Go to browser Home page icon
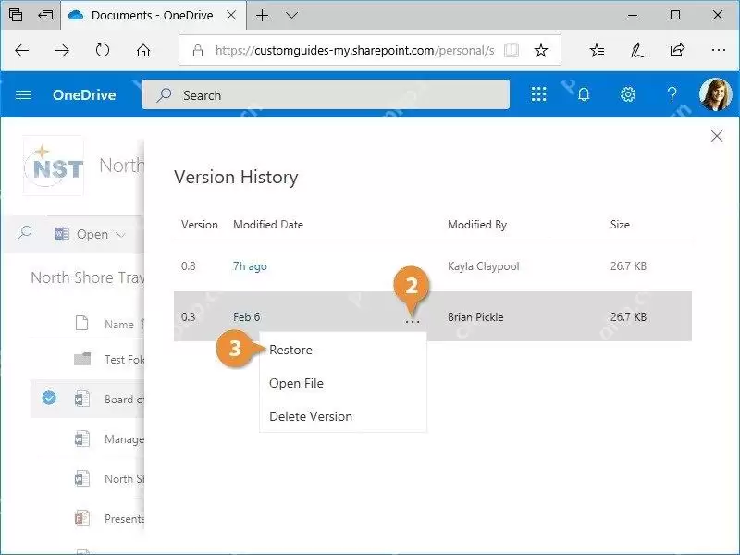This screenshot has width=740, height=555. [143, 50]
